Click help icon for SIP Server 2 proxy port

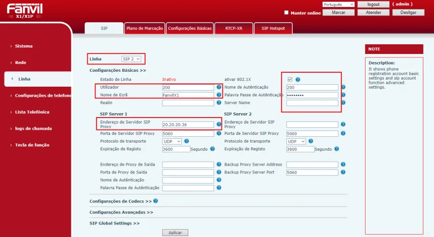[343, 133]
